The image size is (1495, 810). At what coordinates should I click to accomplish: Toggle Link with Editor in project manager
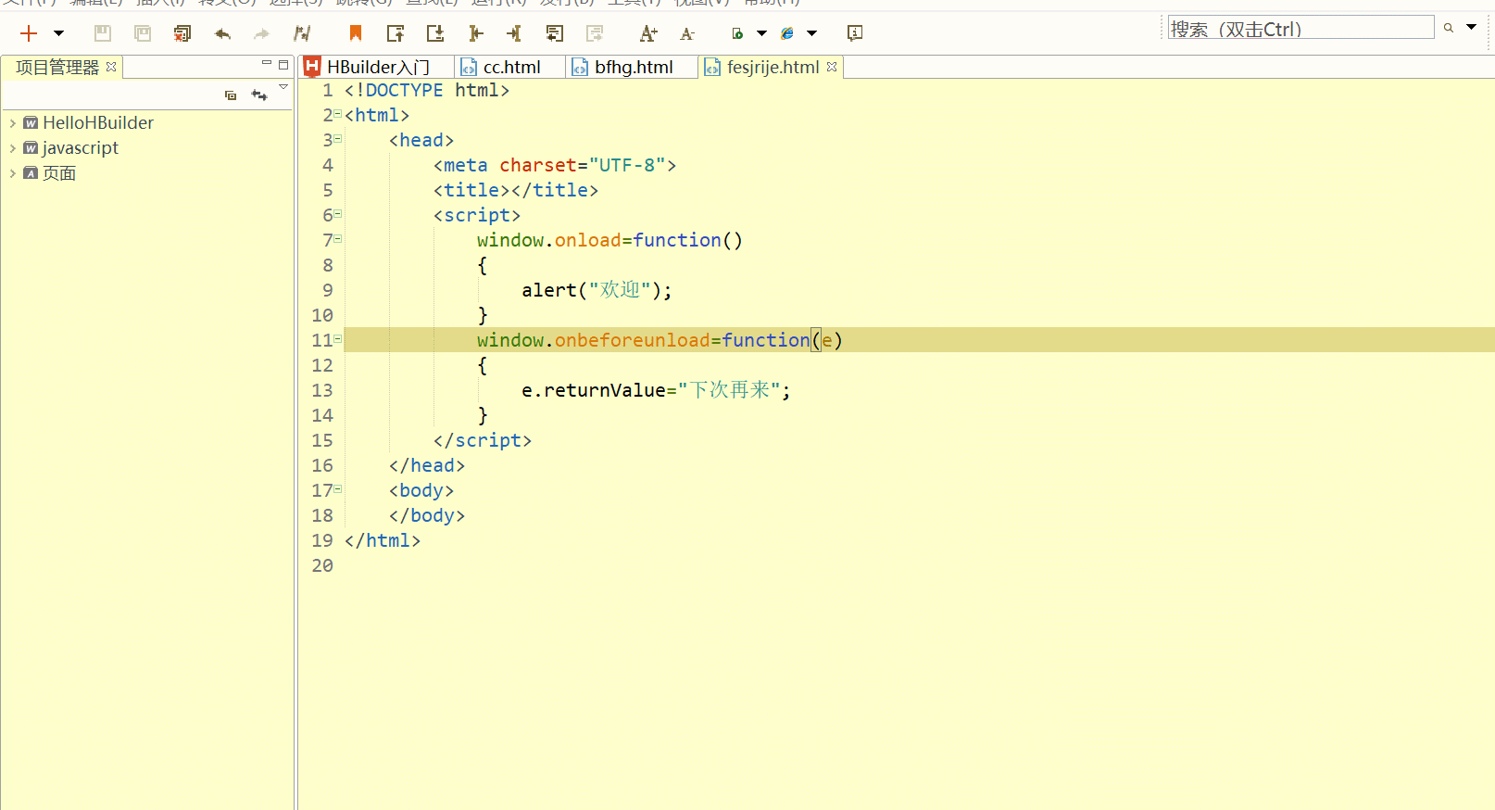pyautogui.click(x=259, y=95)
